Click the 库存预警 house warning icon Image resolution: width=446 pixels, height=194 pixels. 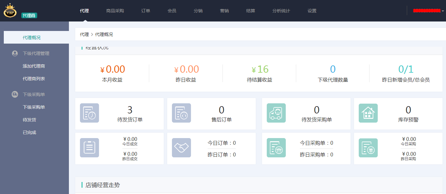click(x=368, y=113)
